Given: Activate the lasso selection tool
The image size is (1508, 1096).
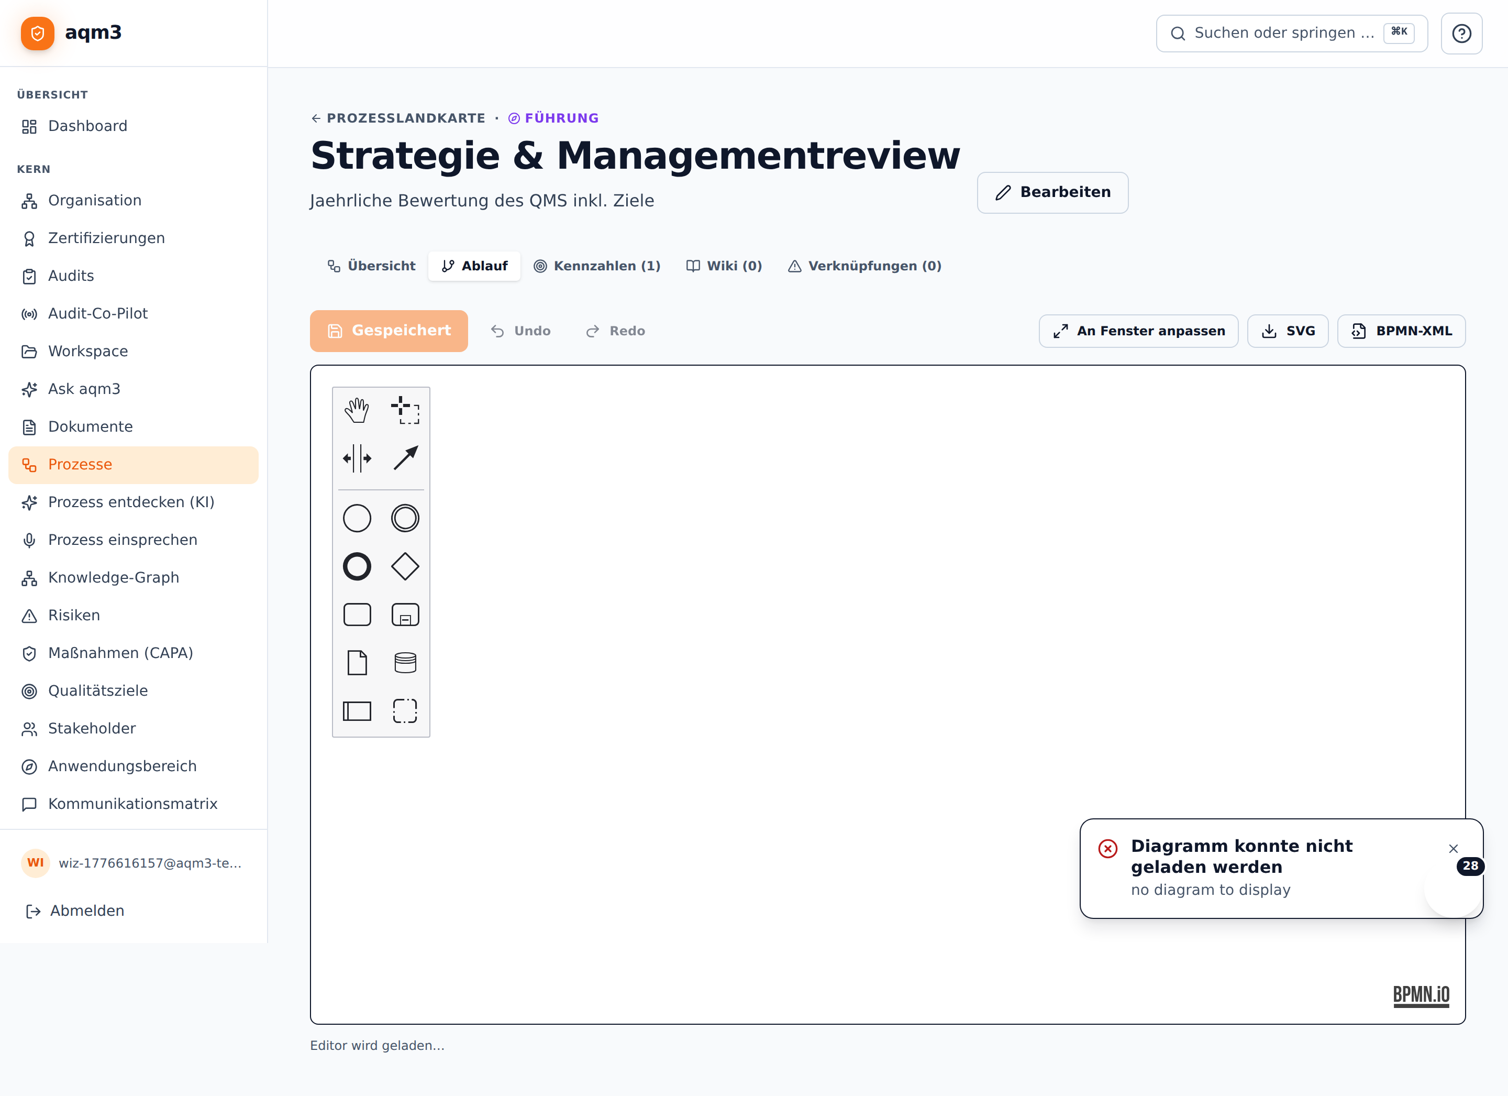Looking at the screenshot, I should (x=405, y=410).
